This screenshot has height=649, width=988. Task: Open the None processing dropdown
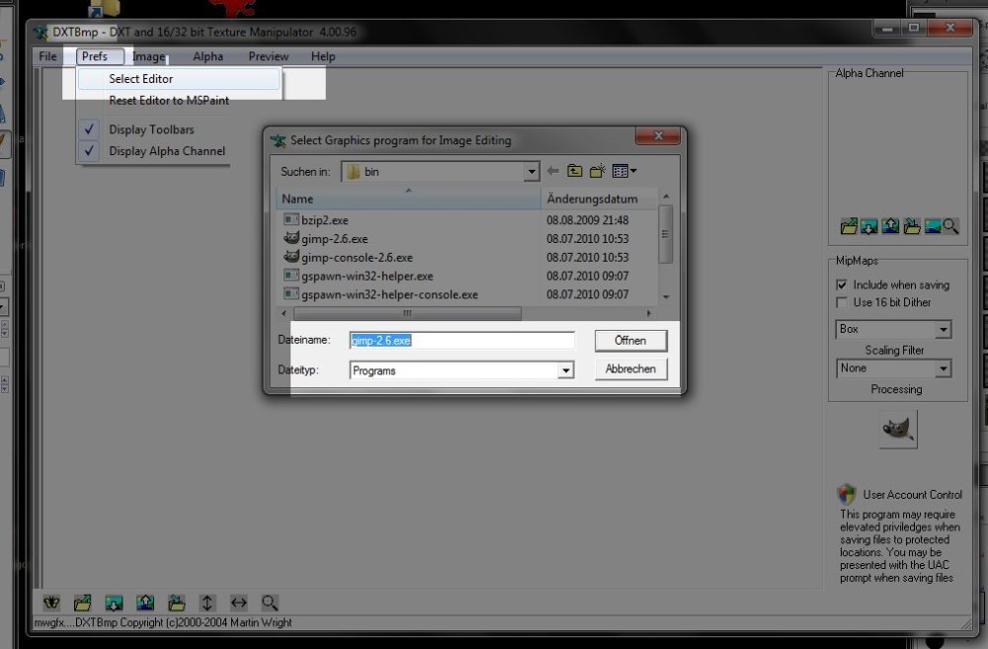pos(943,368)
